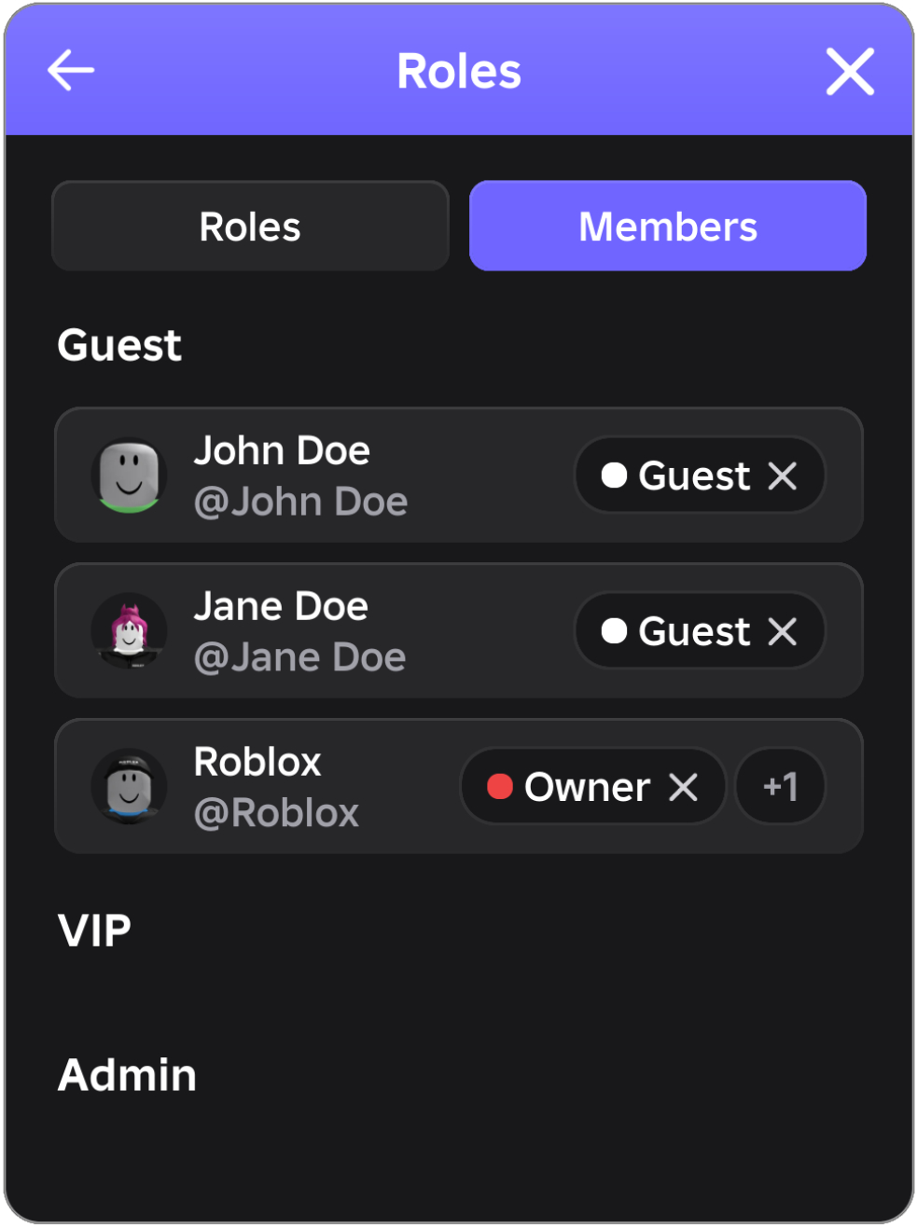The image size is (917, 1228).
Task: Click Jane Doe's avatar thumbnail
Action: tap(130, 631)
